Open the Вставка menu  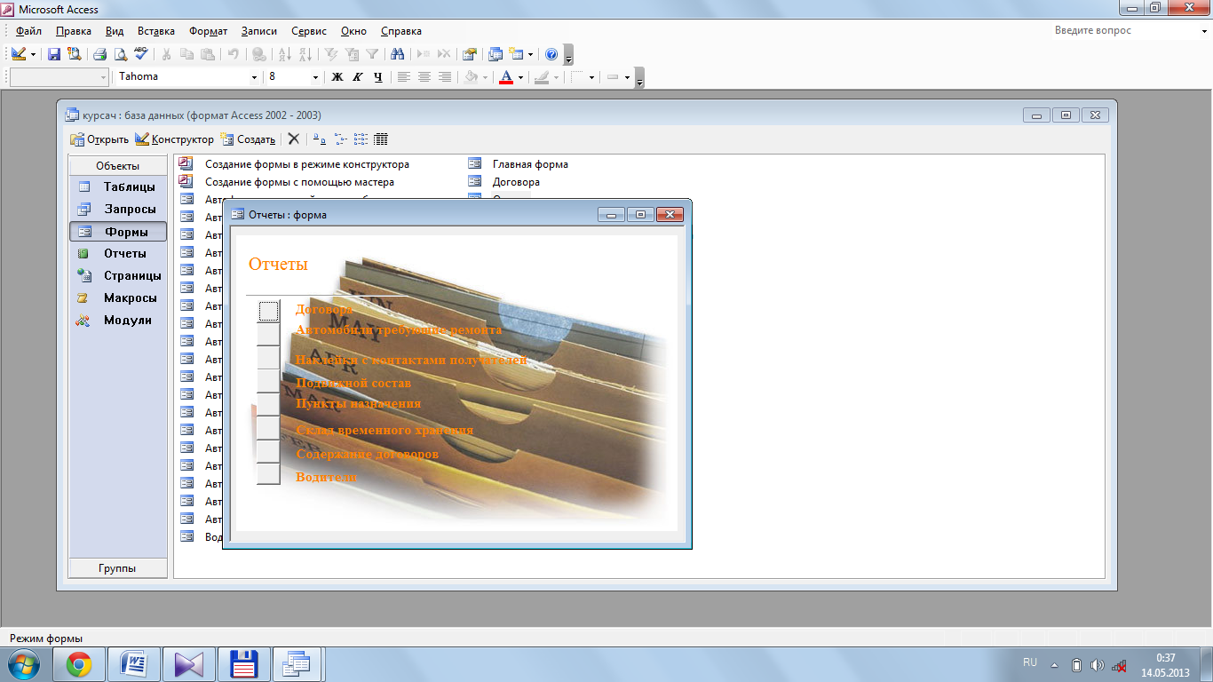156,31
